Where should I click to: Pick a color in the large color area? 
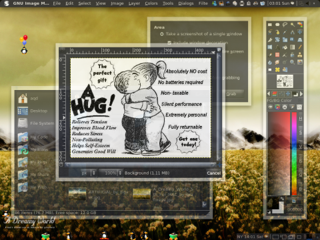tap(279, 153)
